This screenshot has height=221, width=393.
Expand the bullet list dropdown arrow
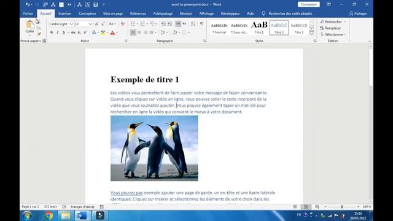click(x=138, y=24)
